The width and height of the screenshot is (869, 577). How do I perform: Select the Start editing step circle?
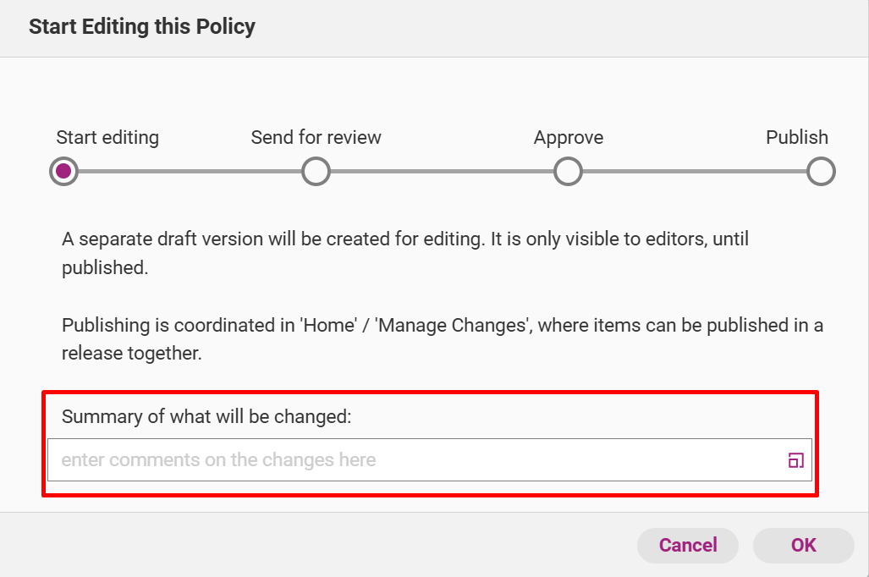click(x=63, y=171)
